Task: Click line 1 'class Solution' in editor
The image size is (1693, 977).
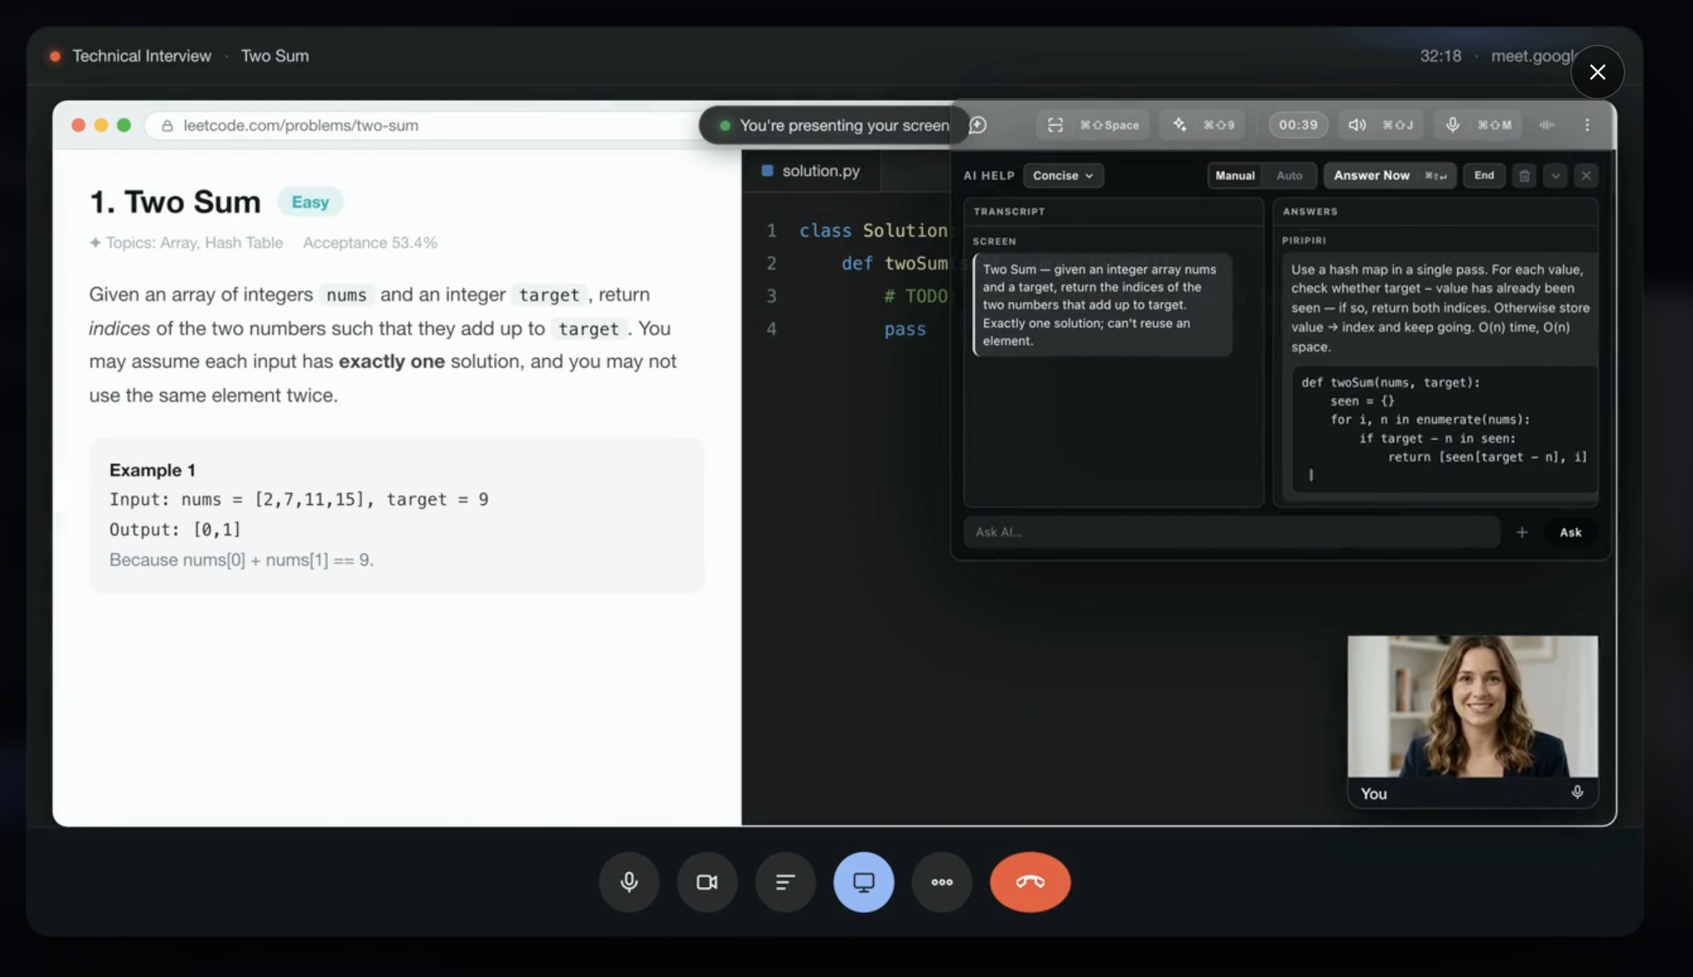Action: [873, 231]
